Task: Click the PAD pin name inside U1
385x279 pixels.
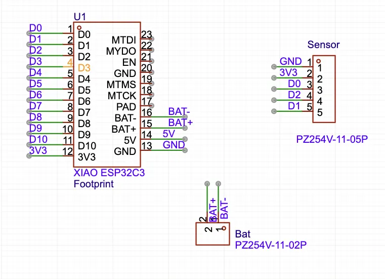Action: (x=126, y=107)
